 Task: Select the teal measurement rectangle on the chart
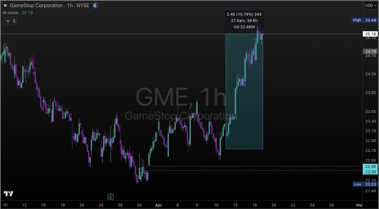[244, 91]
